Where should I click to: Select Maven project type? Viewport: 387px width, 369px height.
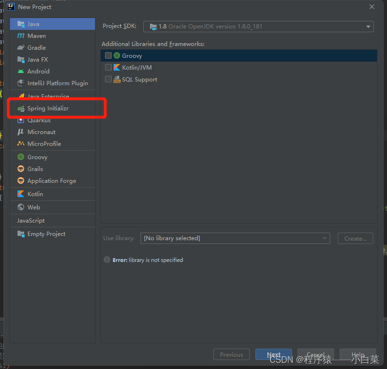[x=53, y=36]
